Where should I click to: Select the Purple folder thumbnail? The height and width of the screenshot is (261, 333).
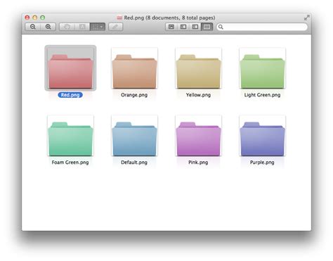[262, 136]
